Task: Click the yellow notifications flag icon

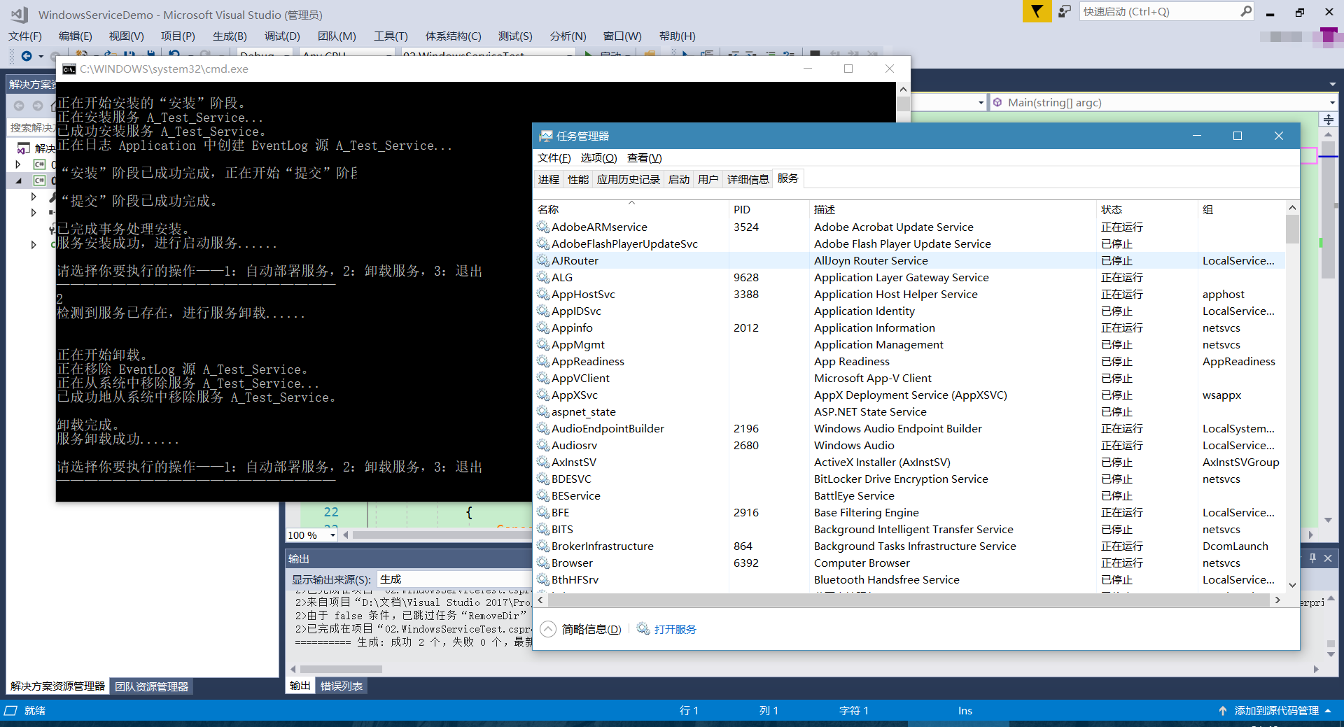Action: (1037, 11)
